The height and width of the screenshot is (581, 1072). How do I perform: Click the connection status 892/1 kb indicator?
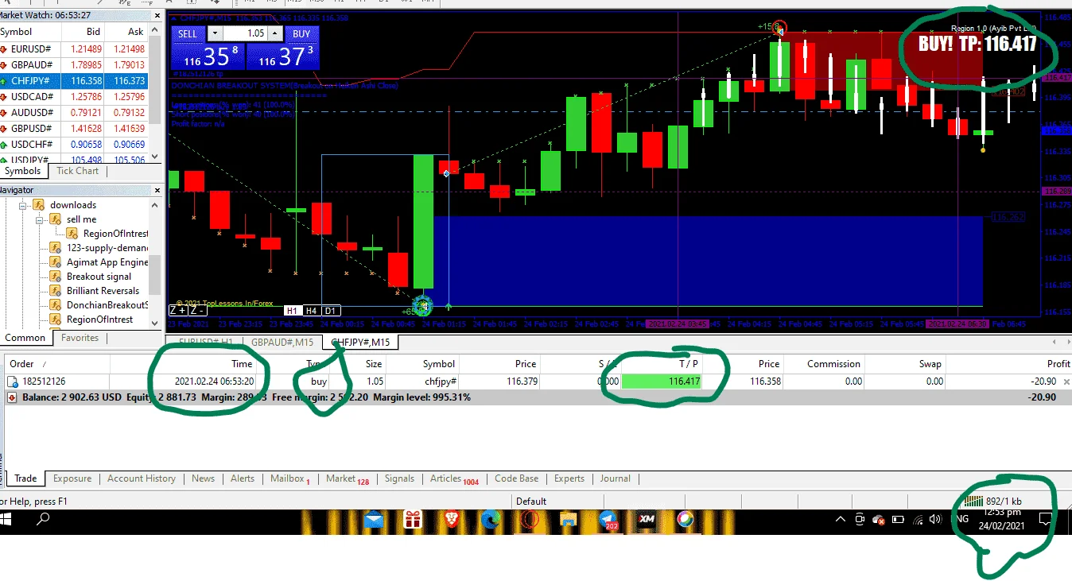pos(993,502)
